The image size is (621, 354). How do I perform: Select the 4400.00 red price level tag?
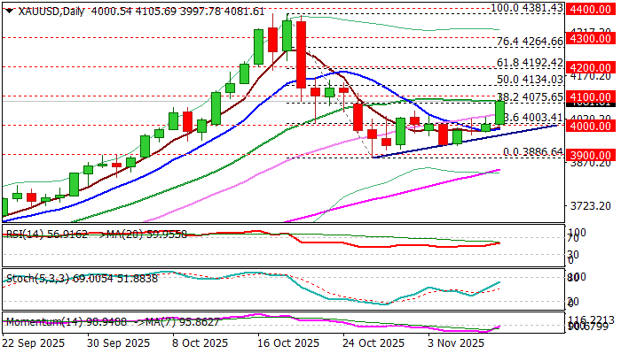(x=592, y=9)
